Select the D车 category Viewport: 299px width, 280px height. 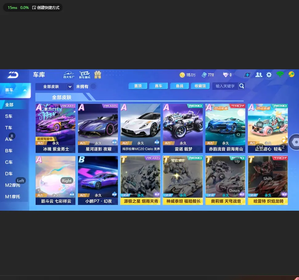(9, 174)
